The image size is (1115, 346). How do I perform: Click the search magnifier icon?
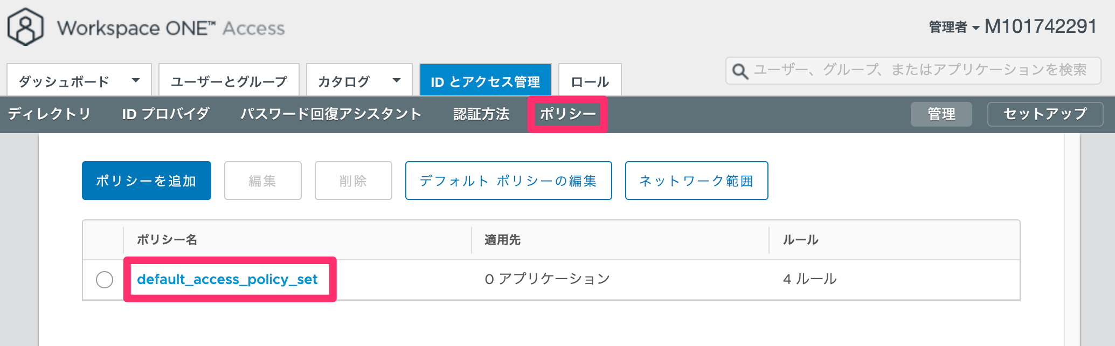(740, 71)
